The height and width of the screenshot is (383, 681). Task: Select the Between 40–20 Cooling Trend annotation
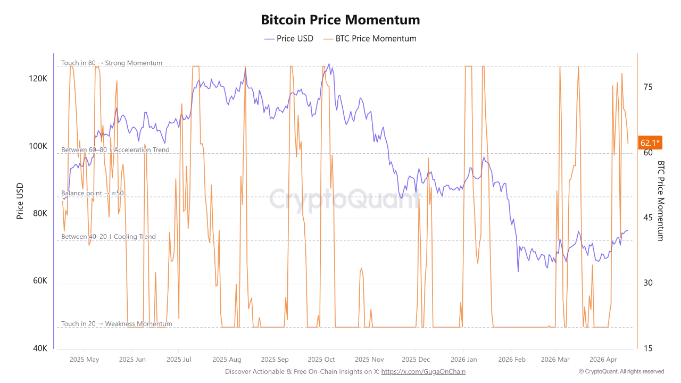108,237
